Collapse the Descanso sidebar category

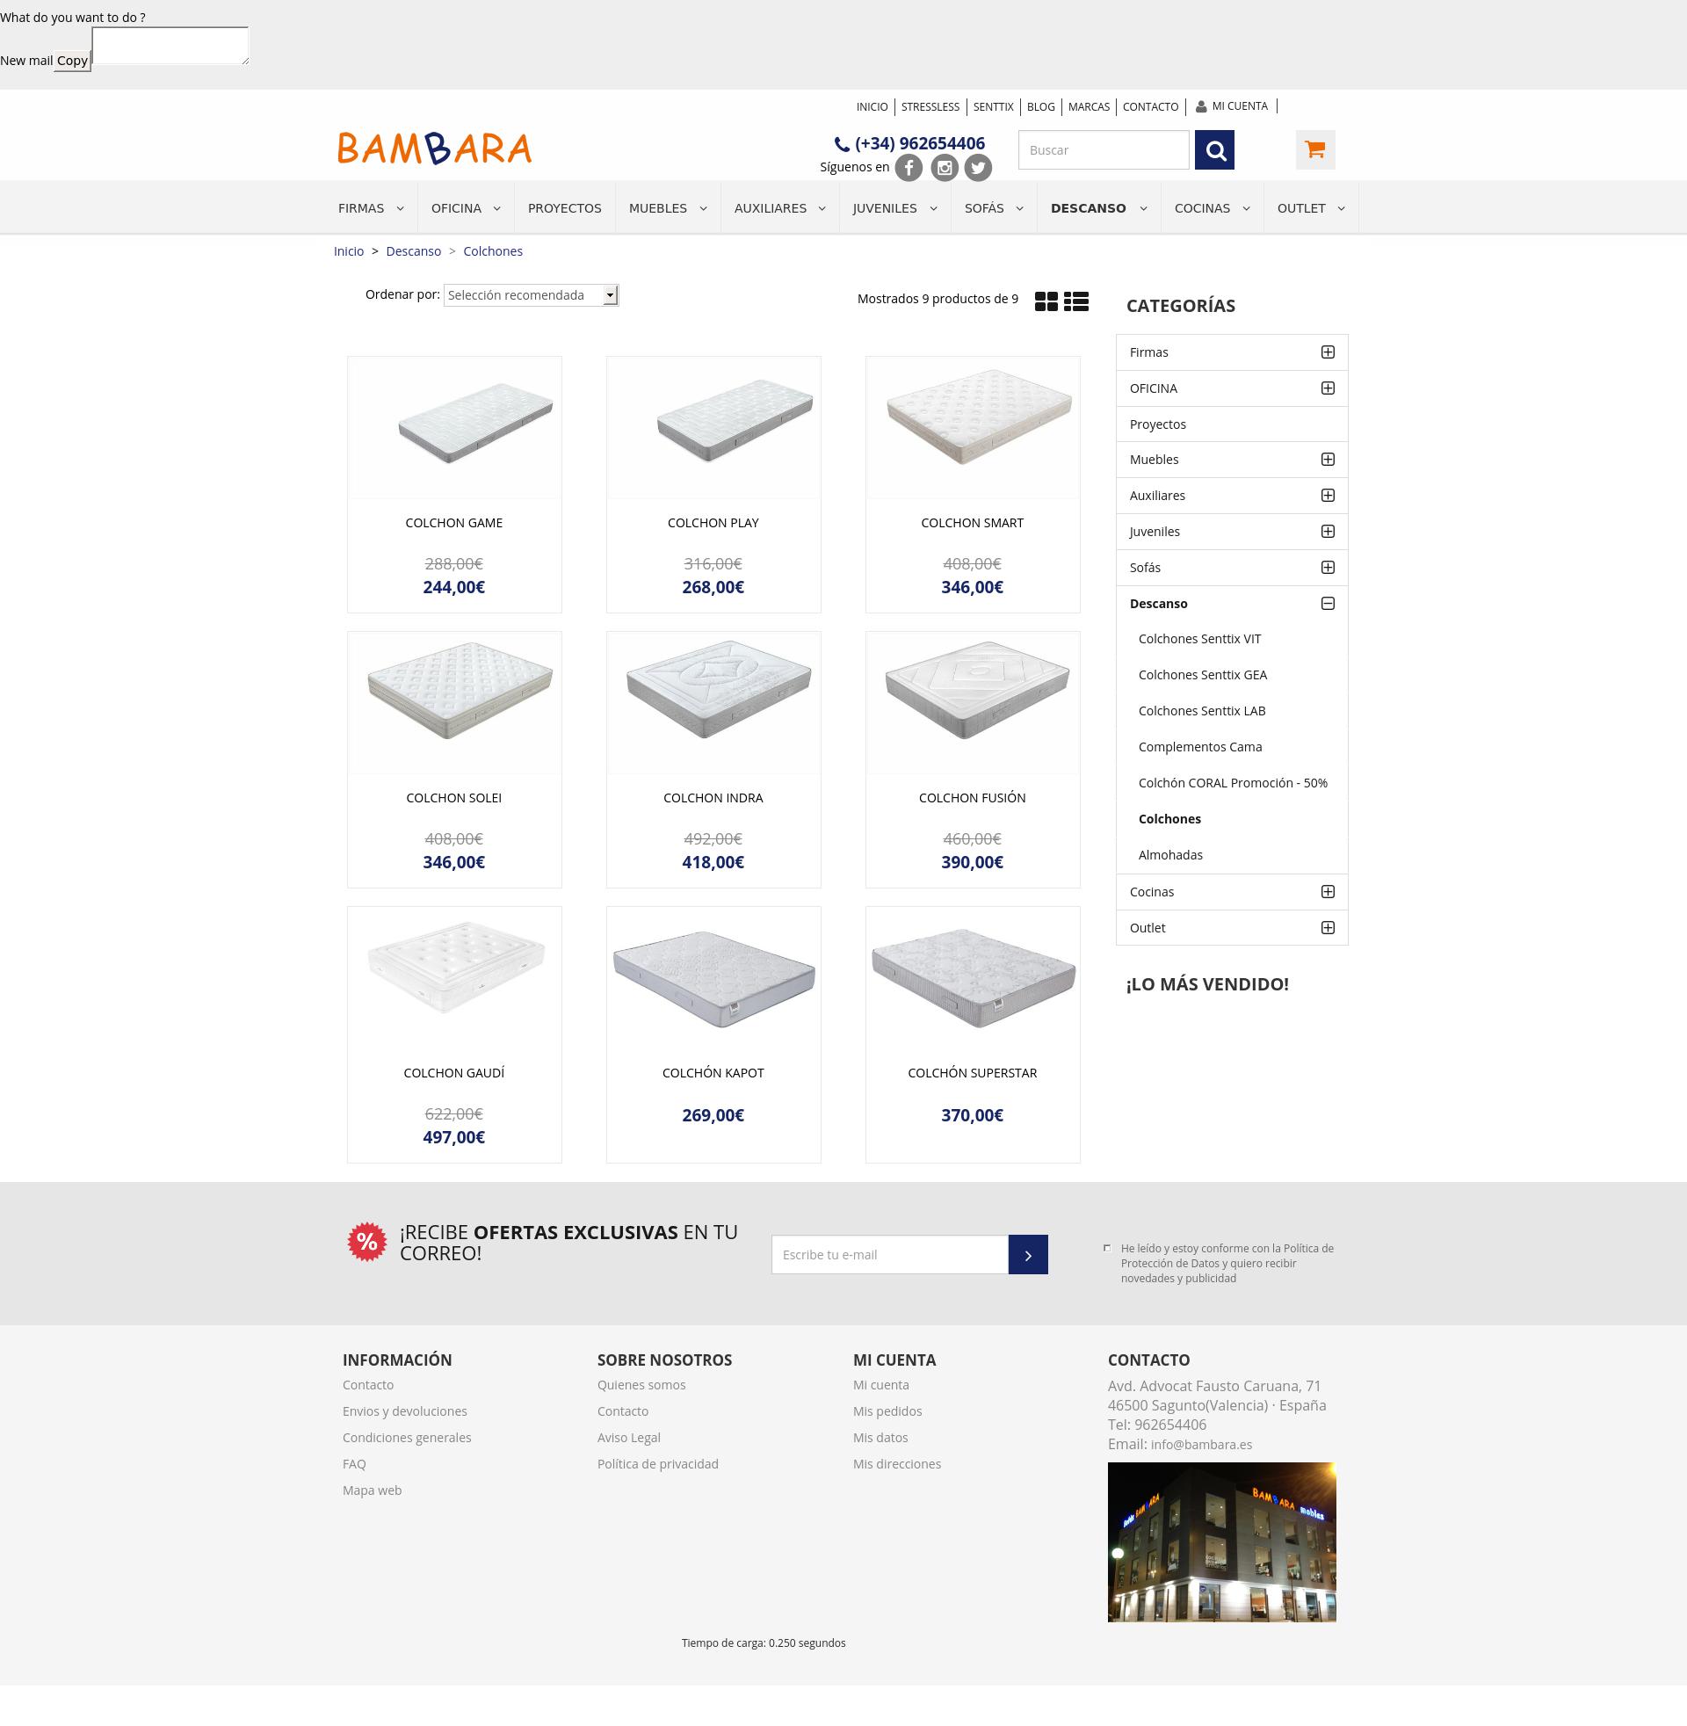tap(1328, 604)
